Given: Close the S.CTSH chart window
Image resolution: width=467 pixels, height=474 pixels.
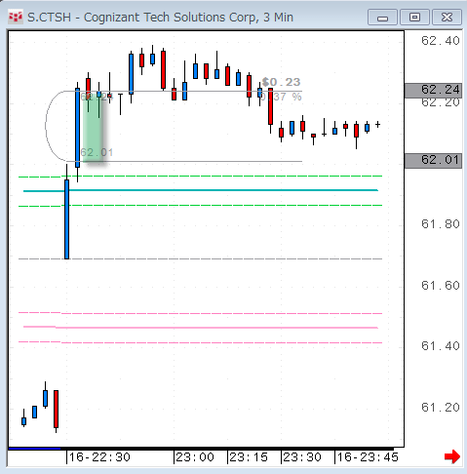Looking at the screenshot, I should [x=447, y=18].
